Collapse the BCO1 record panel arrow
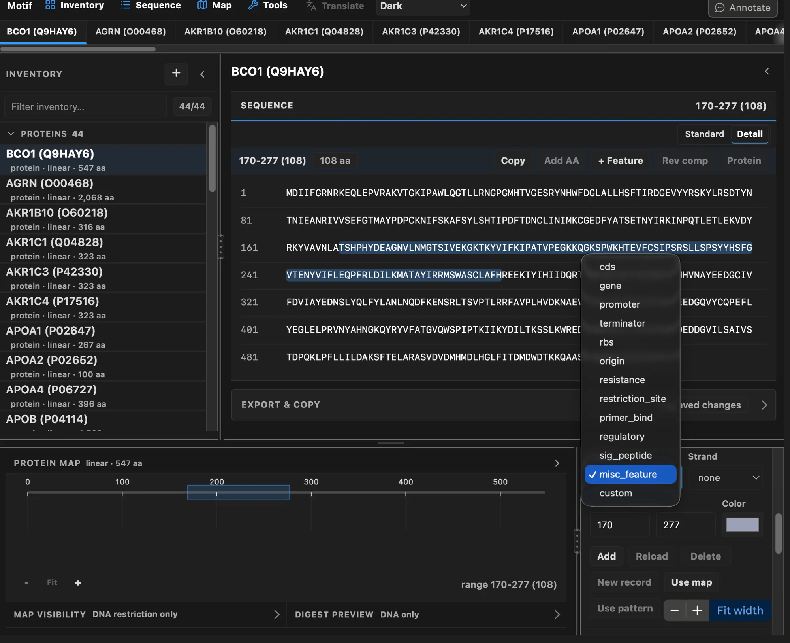The height and width of the screenshot is (643, 790). pyautogui.click(x=767, y=71)
